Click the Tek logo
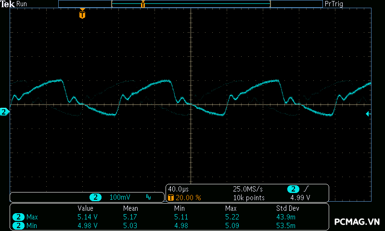 tap(7, 4)
